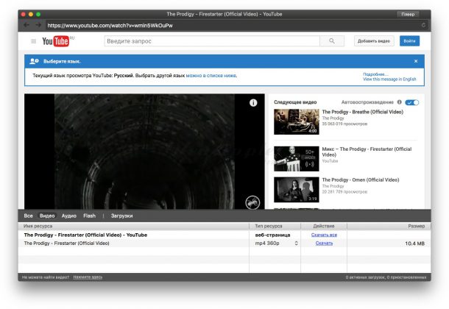
Task: Close the language selection banner
Action: click(415, 61)
